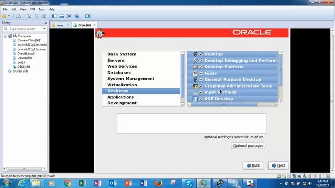Open the Tabs menu
The image size is (335, 188).
41,9
